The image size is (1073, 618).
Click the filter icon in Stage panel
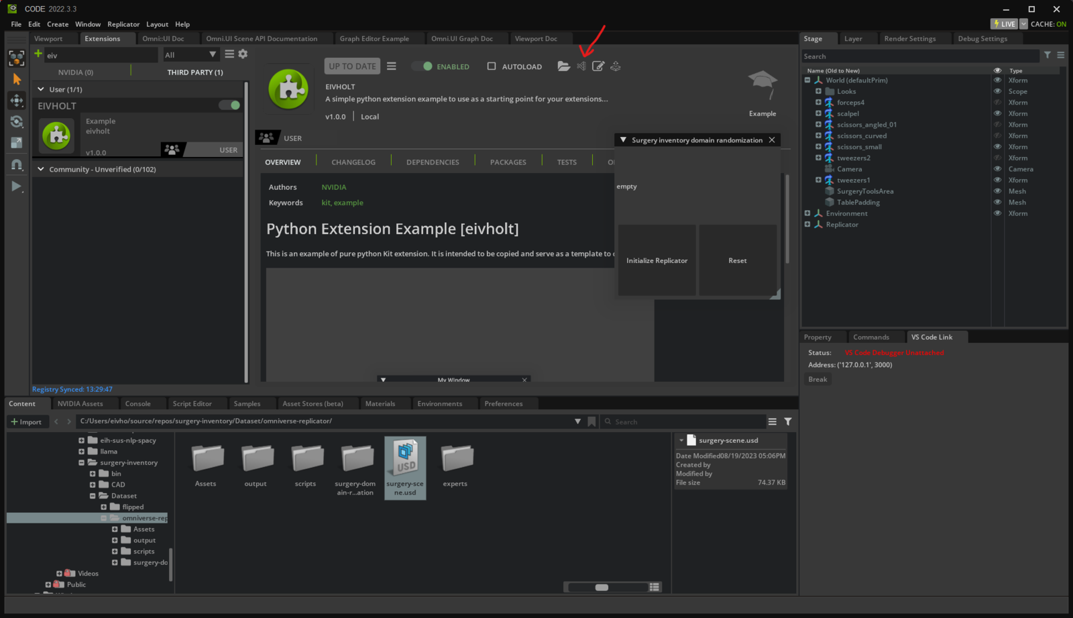coord(1048,55)
